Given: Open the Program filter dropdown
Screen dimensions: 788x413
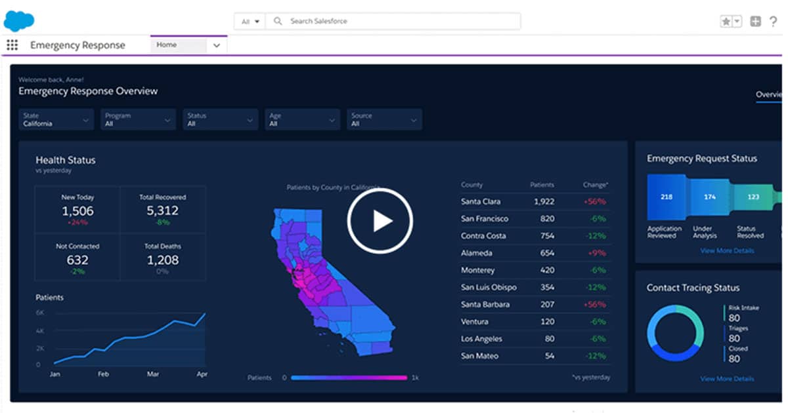Looking at the screenshot, I should click(x=138, y=120).
